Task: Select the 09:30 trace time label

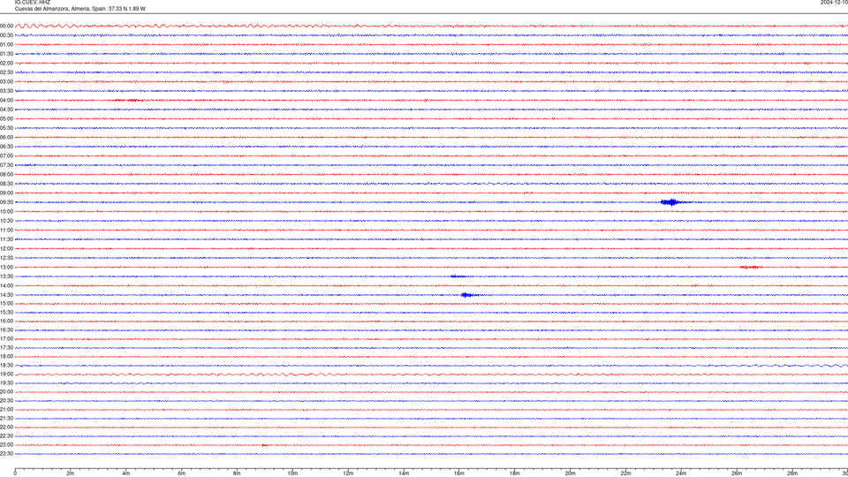Action: 6,202
